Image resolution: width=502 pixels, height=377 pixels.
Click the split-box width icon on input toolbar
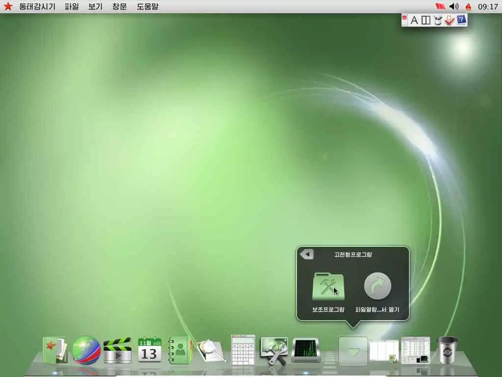[426, 21]
